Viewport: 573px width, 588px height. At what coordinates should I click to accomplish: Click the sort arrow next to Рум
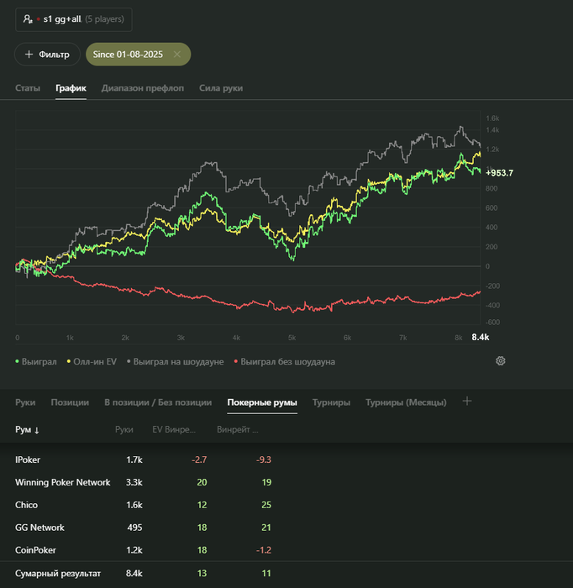point(37,430)
